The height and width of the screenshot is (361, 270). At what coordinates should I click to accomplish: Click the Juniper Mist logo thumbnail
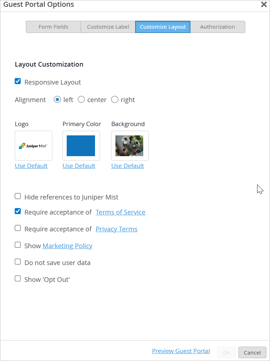coord(33,146)
